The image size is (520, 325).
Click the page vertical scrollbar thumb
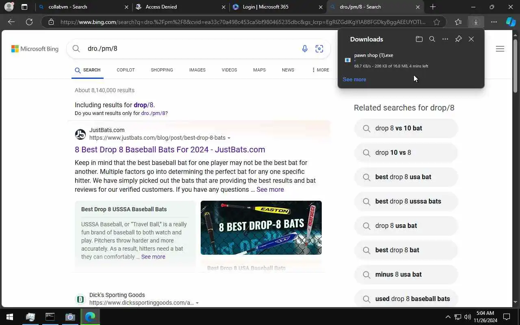coord(516,66)
